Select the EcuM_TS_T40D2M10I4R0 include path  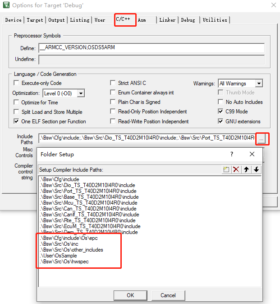[x=90, y=226]
